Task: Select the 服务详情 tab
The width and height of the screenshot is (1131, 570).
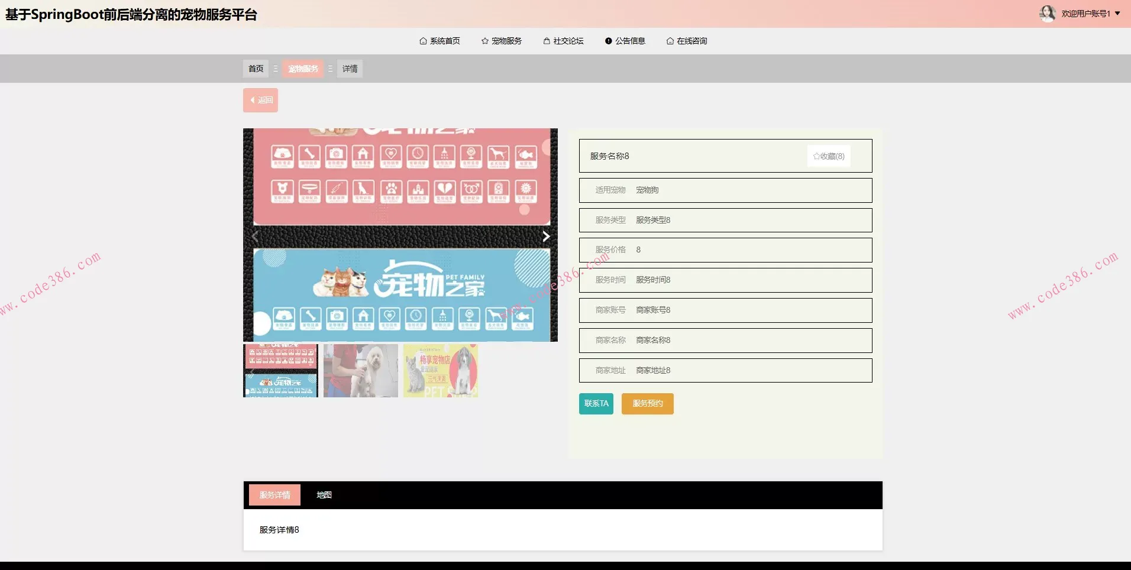Action: click(x=274, y=495)
